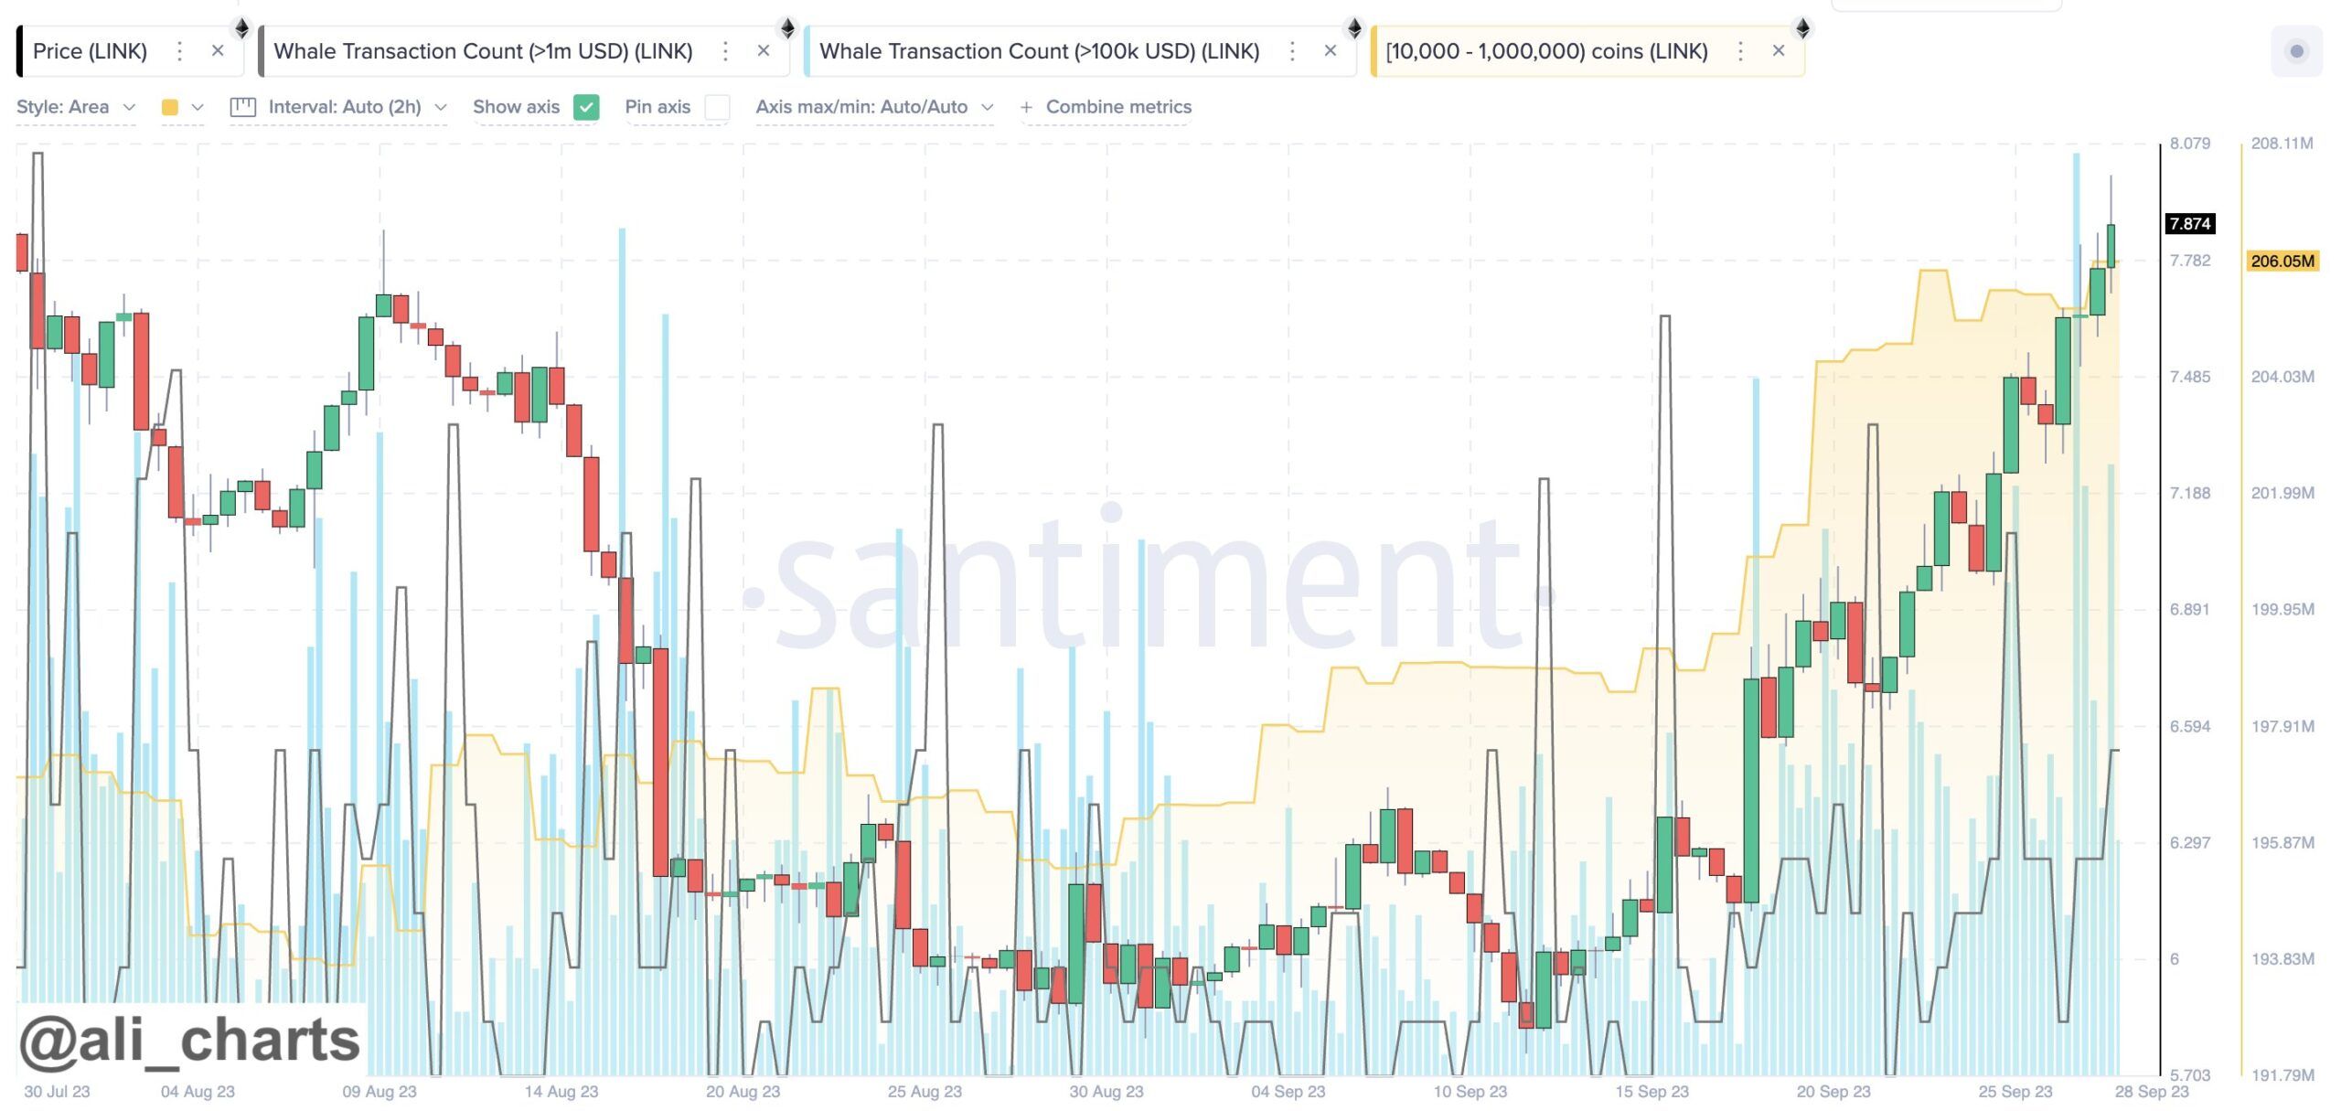Select the Price (LINK) metric tab
Viewport: 2341px width, 1111px height.
(x=90, y=51)
